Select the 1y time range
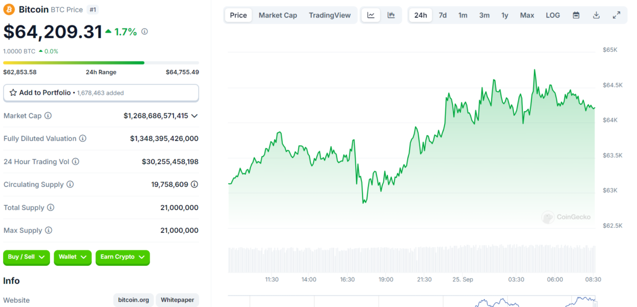This screenshot has height=307, width=637. tap(504, 15)
